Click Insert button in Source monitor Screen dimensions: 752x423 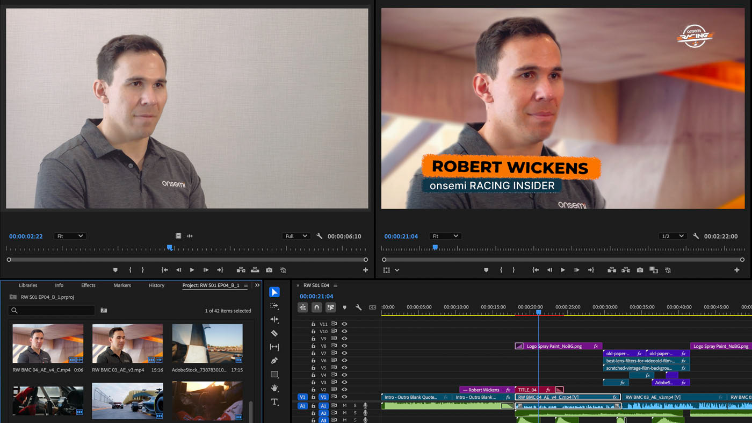(x=241, y=270)
